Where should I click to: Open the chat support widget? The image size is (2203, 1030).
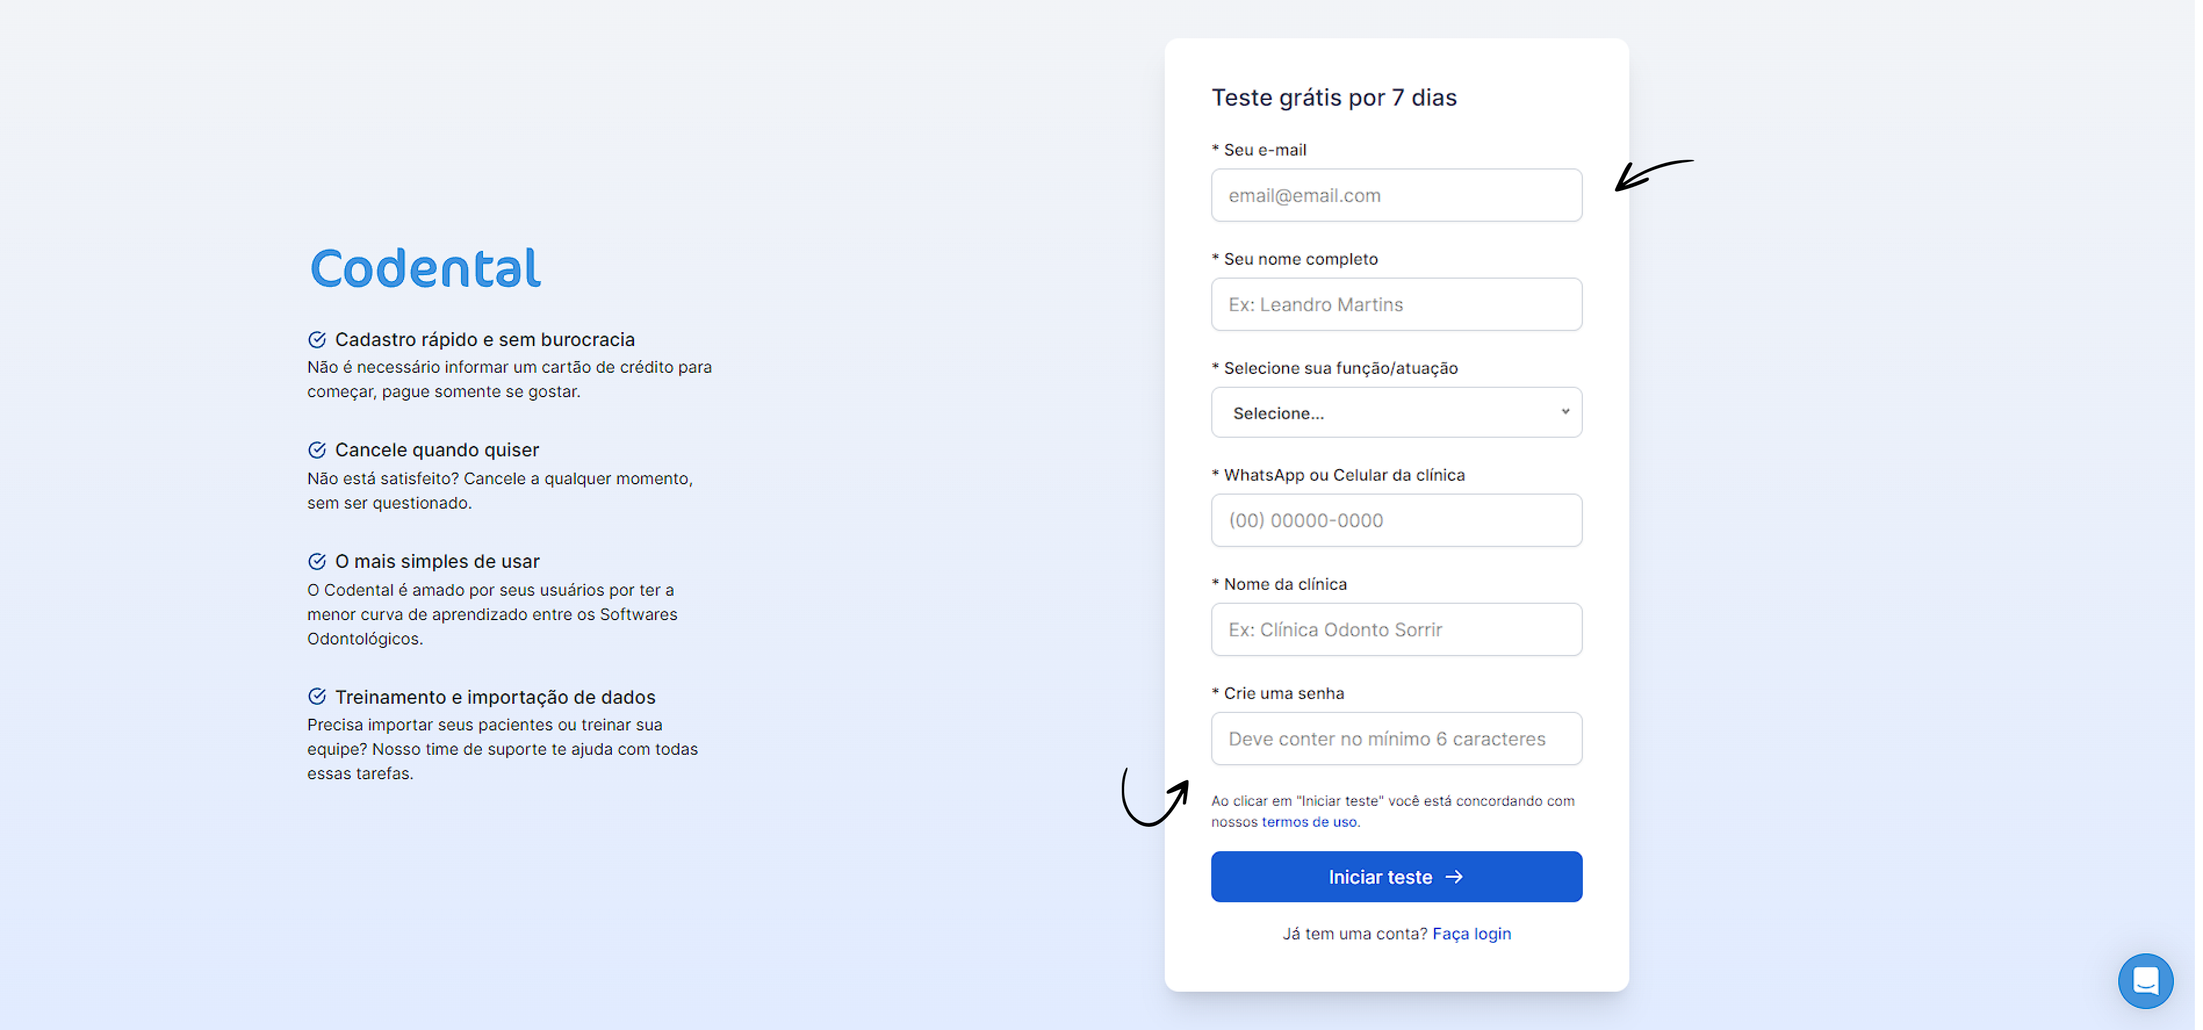(x=2144, y=981)
